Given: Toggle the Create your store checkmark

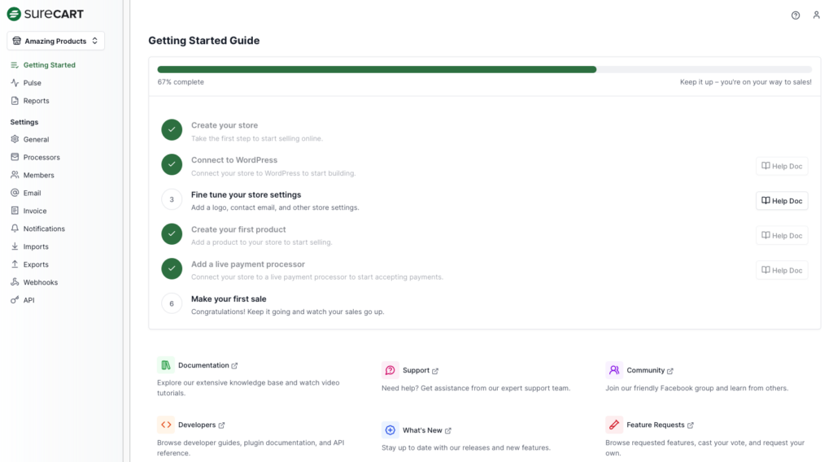Looking at the screenshot, I should (x=172, y=130).
